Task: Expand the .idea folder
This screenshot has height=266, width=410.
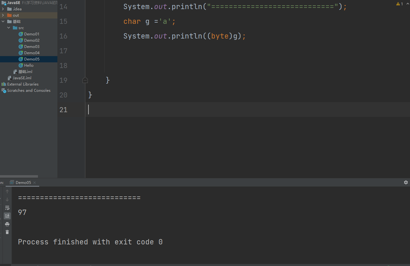Action: (x=3, y=9)
